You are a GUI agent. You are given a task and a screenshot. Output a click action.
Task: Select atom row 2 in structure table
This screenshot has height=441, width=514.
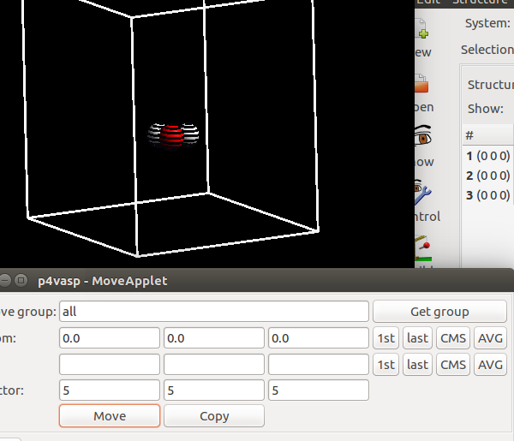(487, 176)
